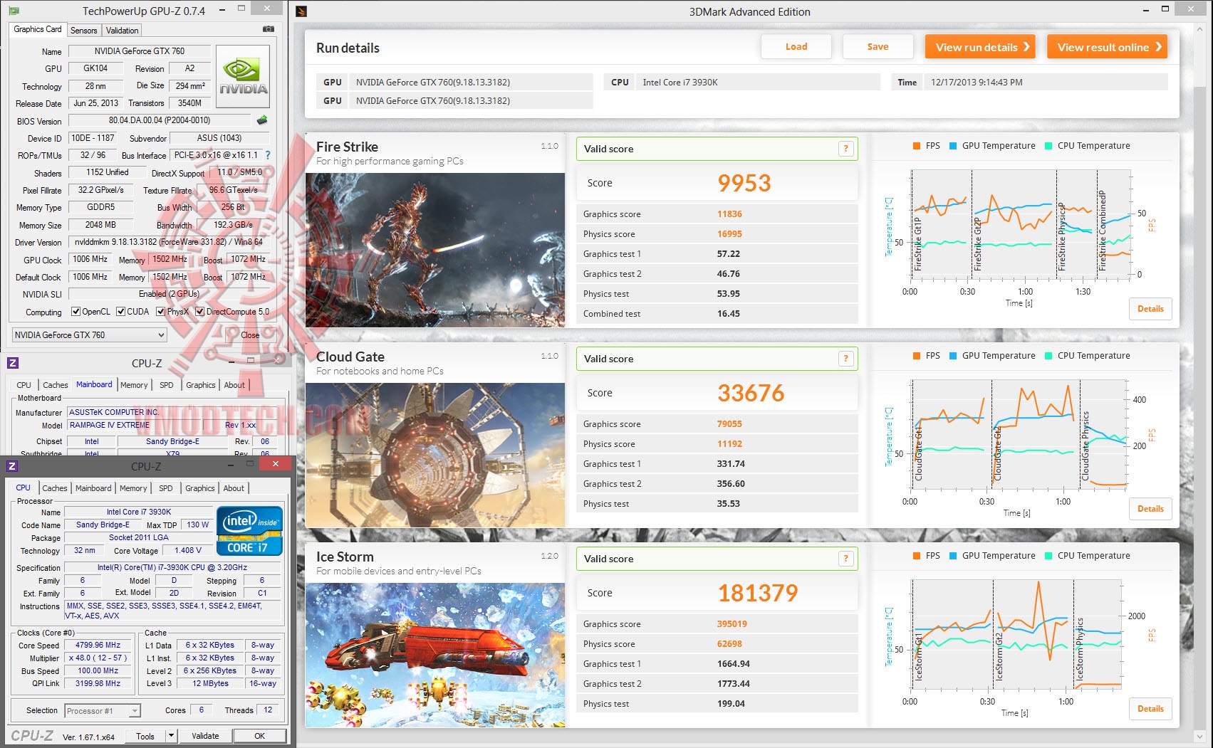Image resolution: width=1213 pixels, height=748 pixels.
Task: Click the FPS legend swatch for Ice Storm
Action: (x=917, y=556)
